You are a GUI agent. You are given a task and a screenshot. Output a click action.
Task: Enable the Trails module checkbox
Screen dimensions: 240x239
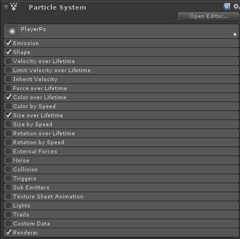(8, 214)
